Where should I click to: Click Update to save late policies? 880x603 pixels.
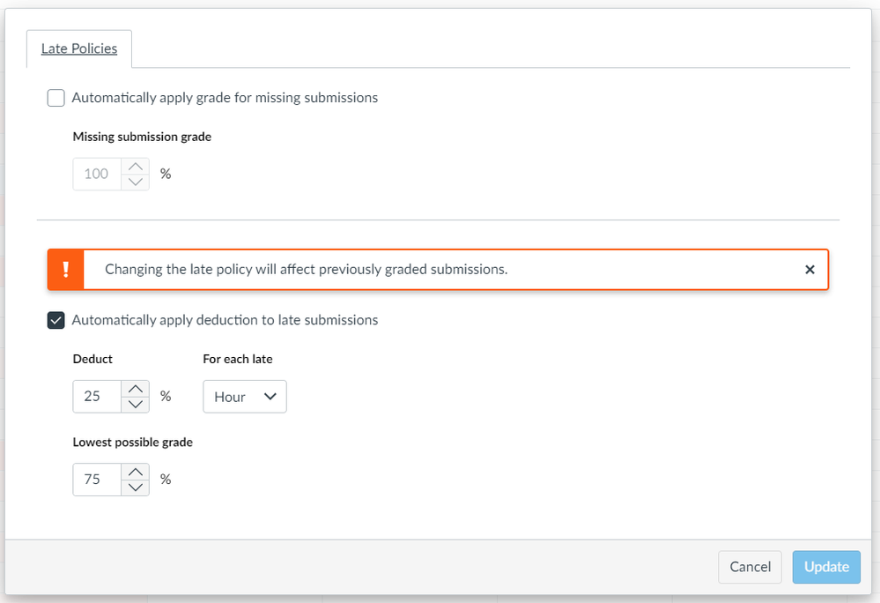pos(825,567)
